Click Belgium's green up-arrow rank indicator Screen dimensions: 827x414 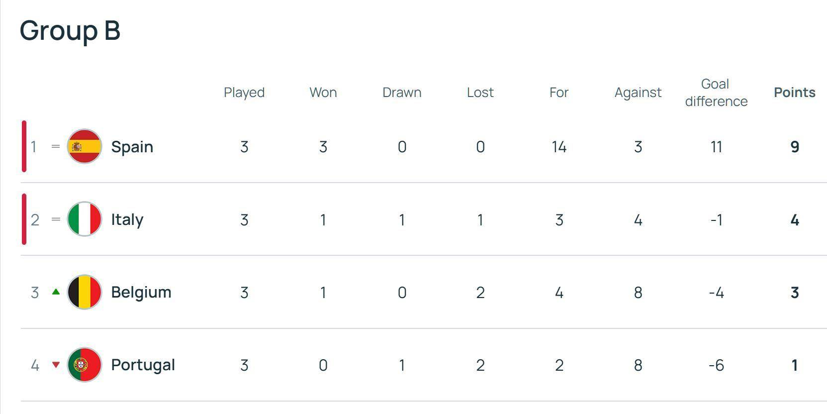56,292
